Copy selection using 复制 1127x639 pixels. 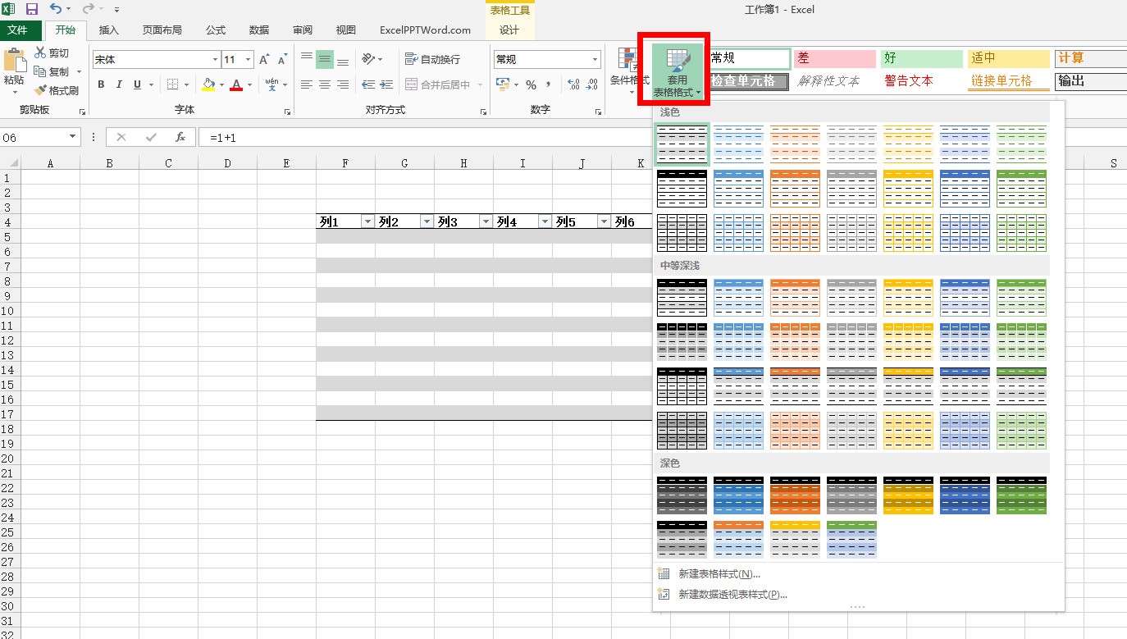coord(53,71)
